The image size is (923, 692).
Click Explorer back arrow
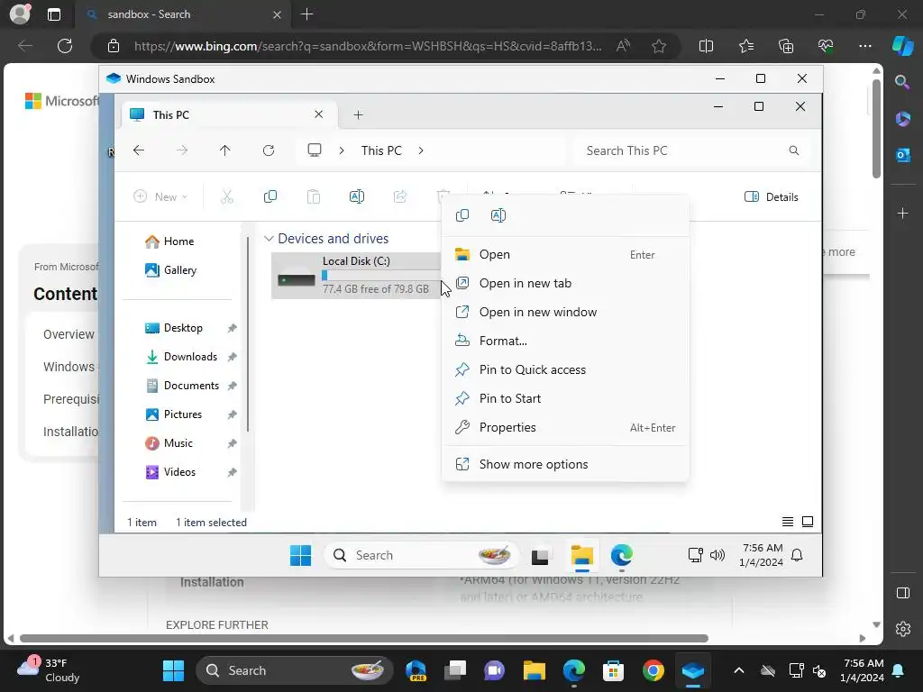tap(138, 150)
